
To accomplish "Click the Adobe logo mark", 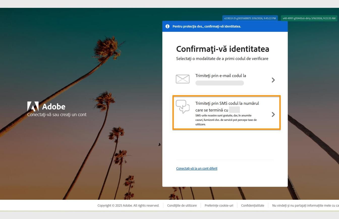I will click(33, 106).
